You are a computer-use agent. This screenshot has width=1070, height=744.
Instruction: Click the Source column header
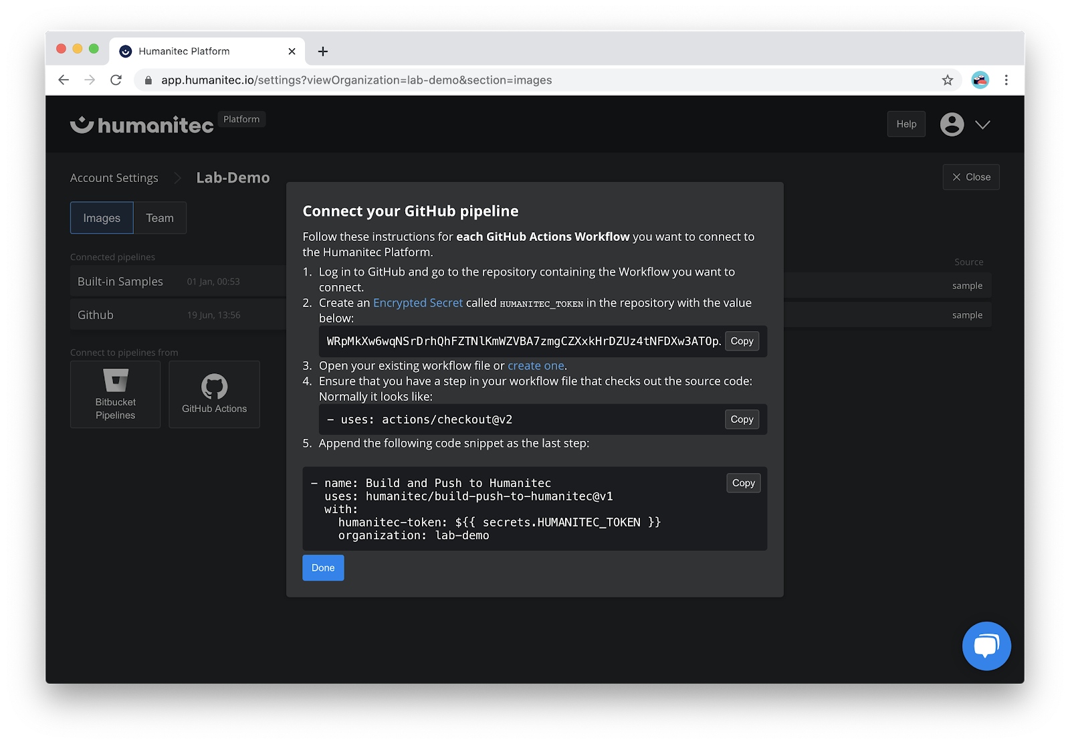[968, 262]
